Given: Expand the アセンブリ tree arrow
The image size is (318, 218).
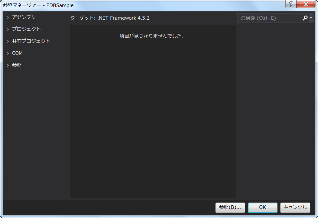Looking at the screenshot, I should point(8,17).
